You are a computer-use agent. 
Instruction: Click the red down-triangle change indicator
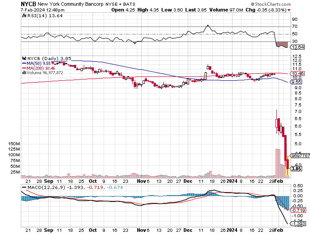[x=289, y=10]
